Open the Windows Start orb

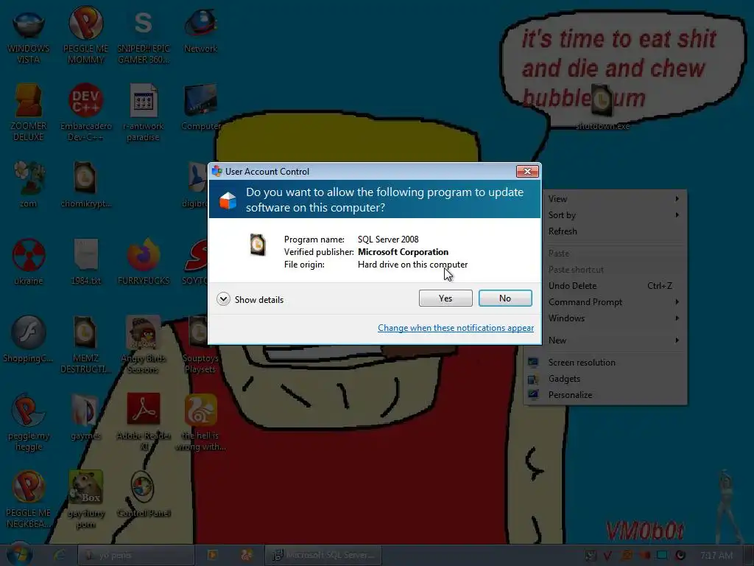19,555
